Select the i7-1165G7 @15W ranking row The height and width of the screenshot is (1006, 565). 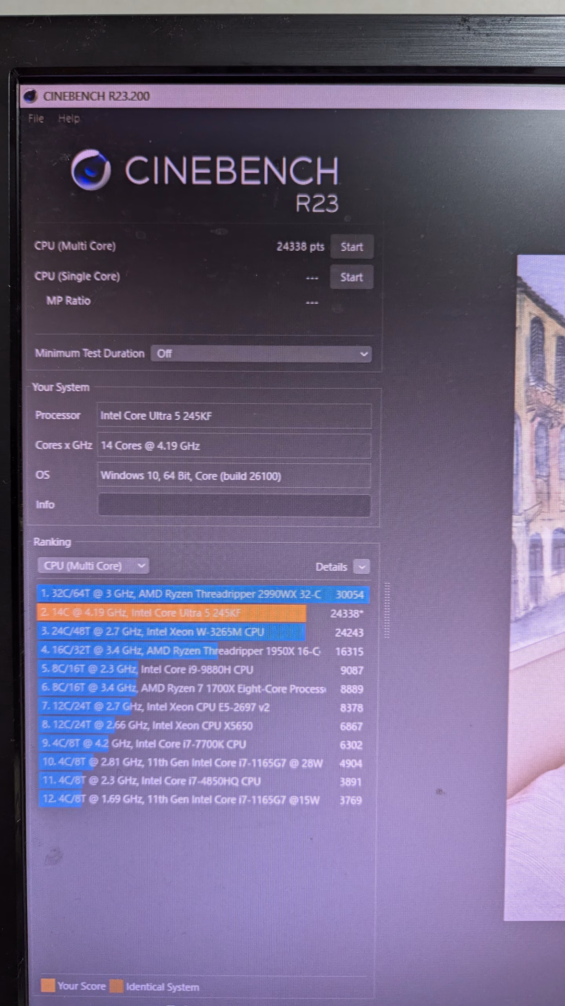click(203, 800)
